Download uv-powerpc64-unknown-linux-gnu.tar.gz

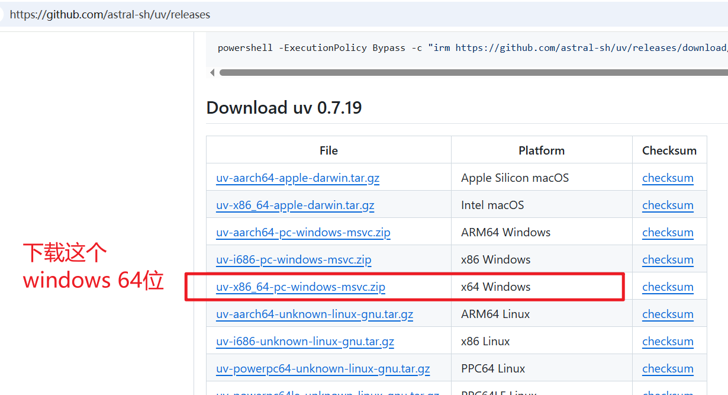[x=323, y=369]
